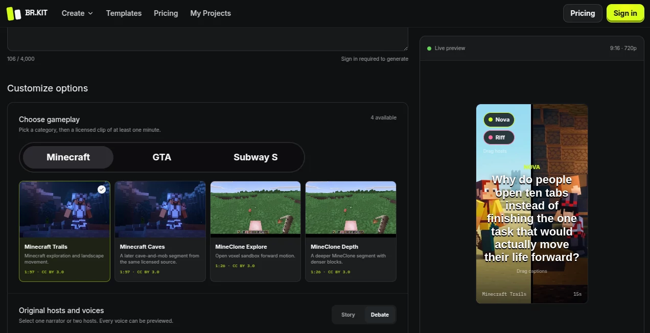
Task: Switch host mode to Story
Action: (x=348, y=315)
